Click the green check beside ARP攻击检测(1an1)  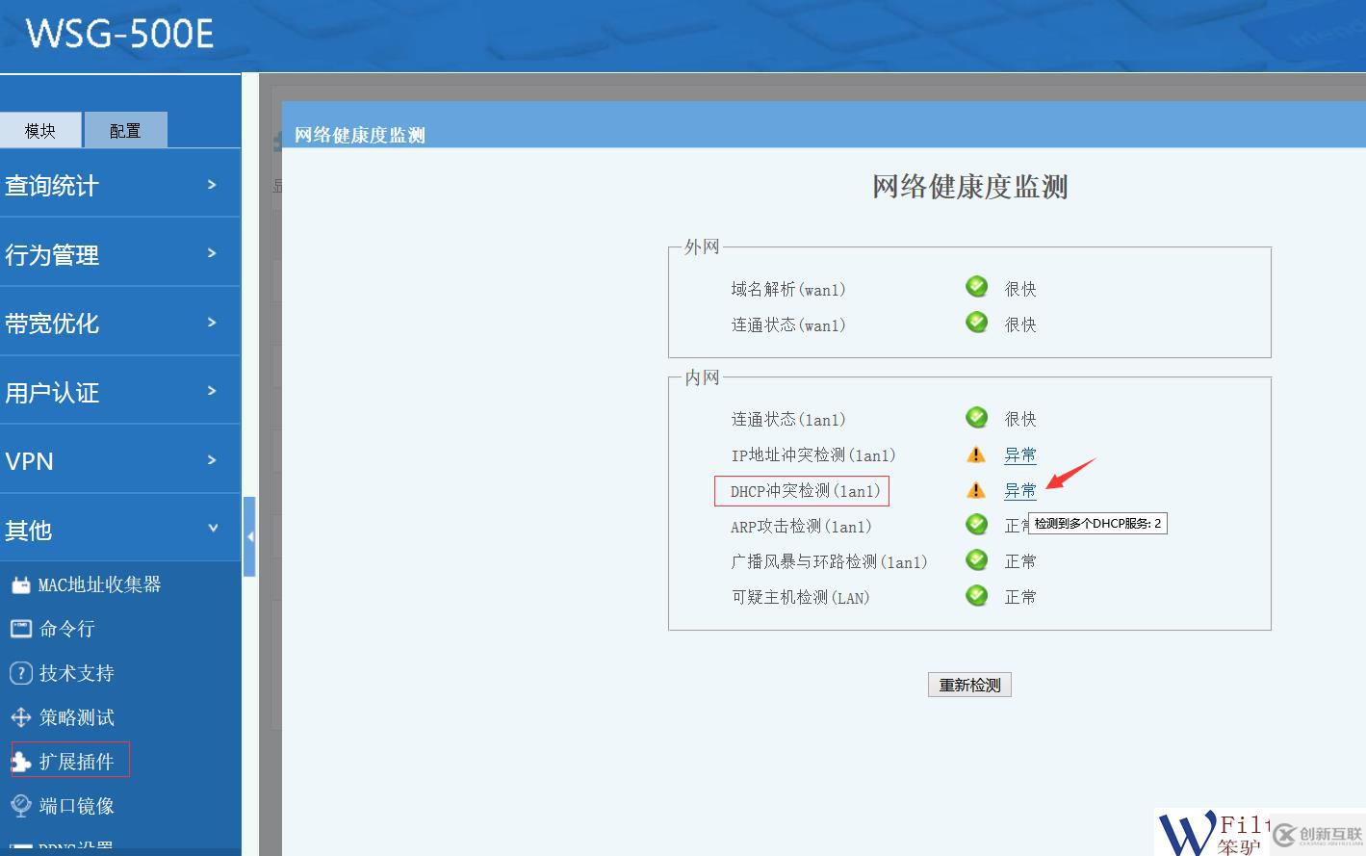[975, 524]
